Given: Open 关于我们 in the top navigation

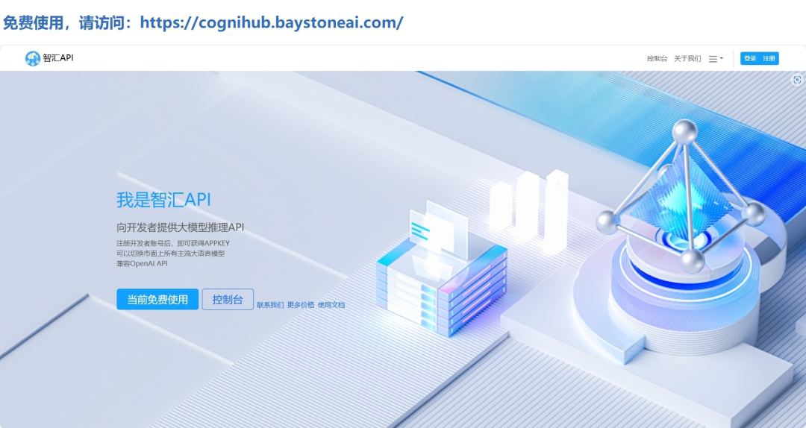Looking at the screenshot, I should tap(687, 59).
